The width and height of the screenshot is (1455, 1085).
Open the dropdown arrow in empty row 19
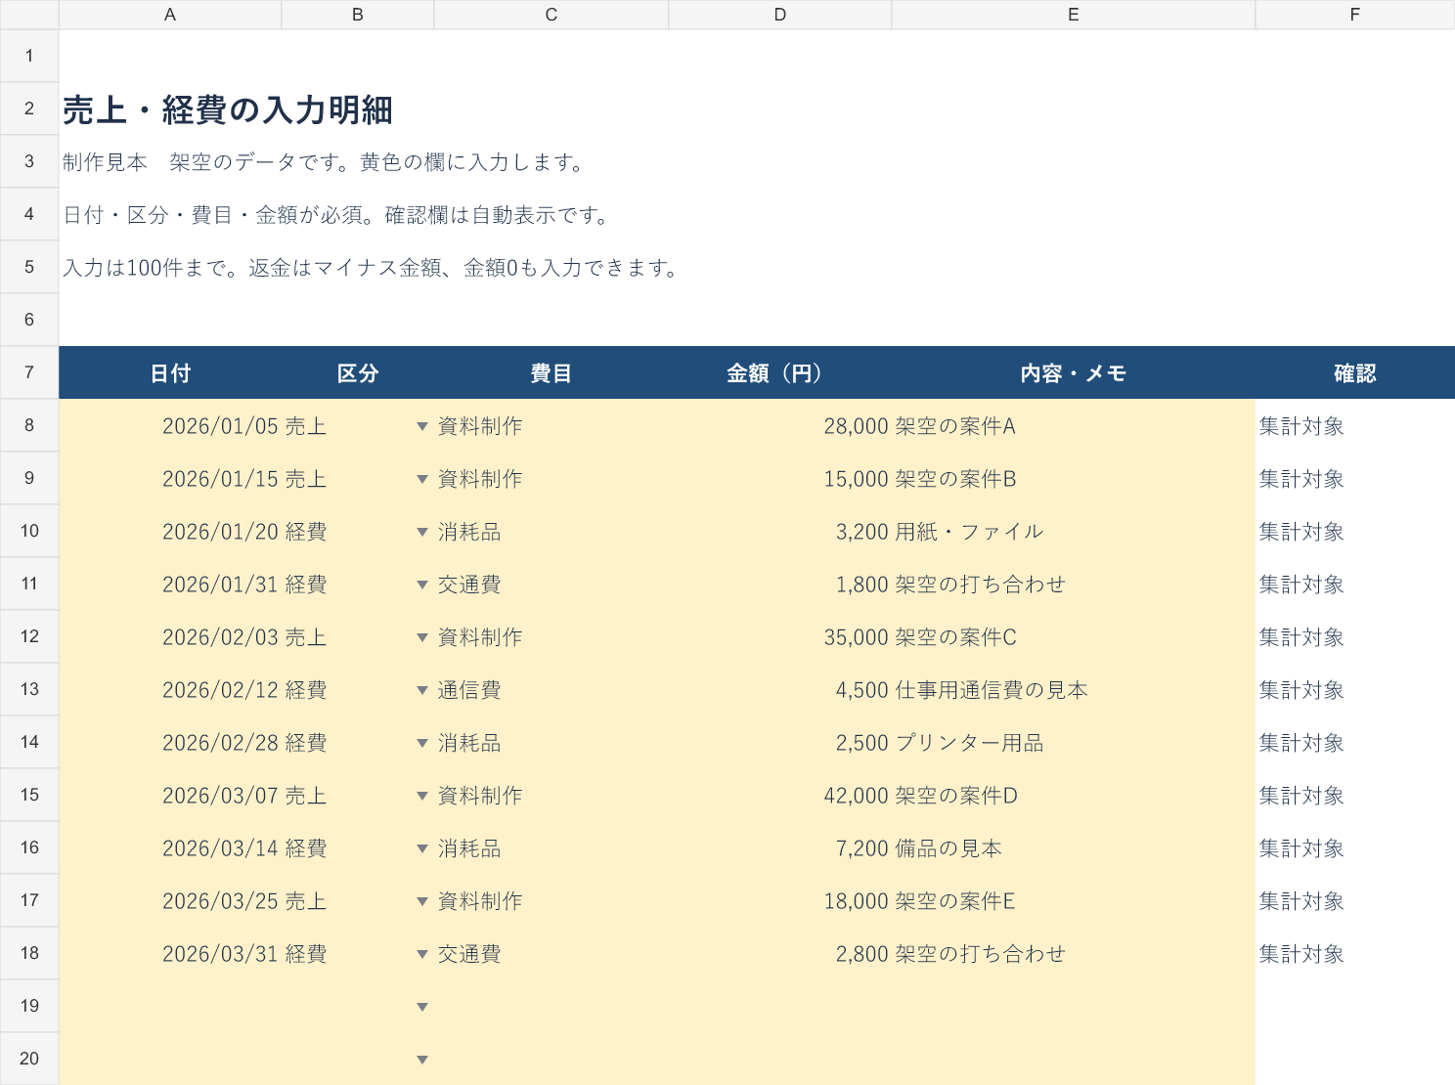pyautogui.click(x=422, y=1007)
